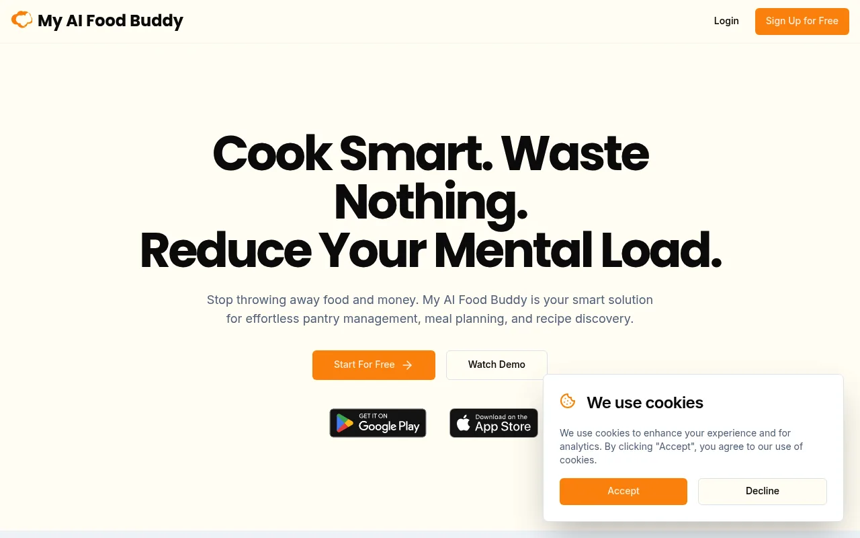Click the Start For Free button label
This screenshot has width=860, height=538.
pyautogui.click(x=364, y=364)
